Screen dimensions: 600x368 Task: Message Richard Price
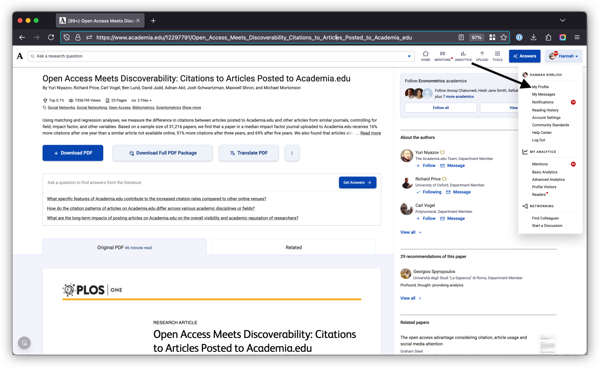(458, 192)
